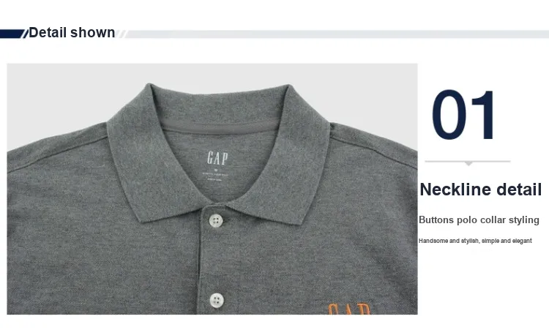Click the orange embroidered GAP chest logo
The image size is (549, 330).
point(349,309)
